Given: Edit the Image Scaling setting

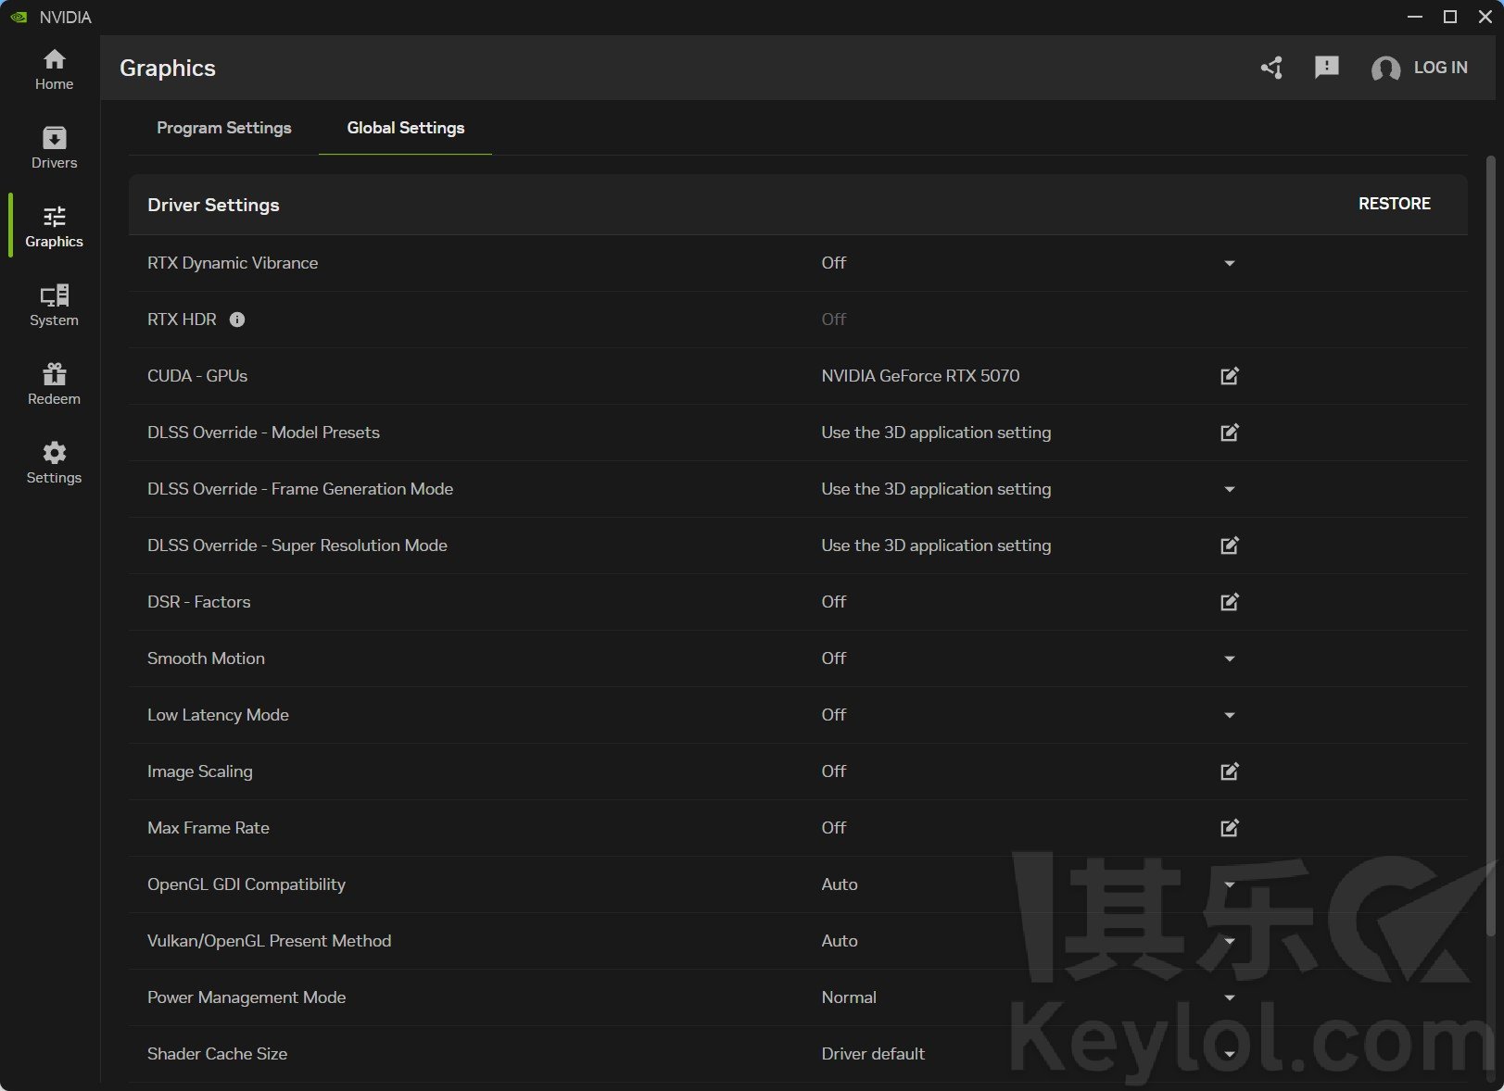Looking at the screenshot, I should [x=1230, y=771].
